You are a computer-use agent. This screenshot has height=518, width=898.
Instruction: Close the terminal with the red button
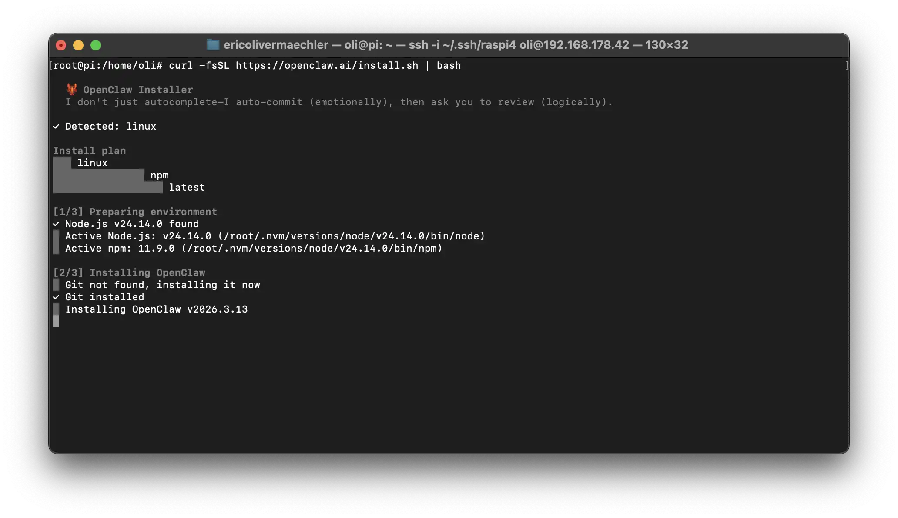click(x=61, y=45)
